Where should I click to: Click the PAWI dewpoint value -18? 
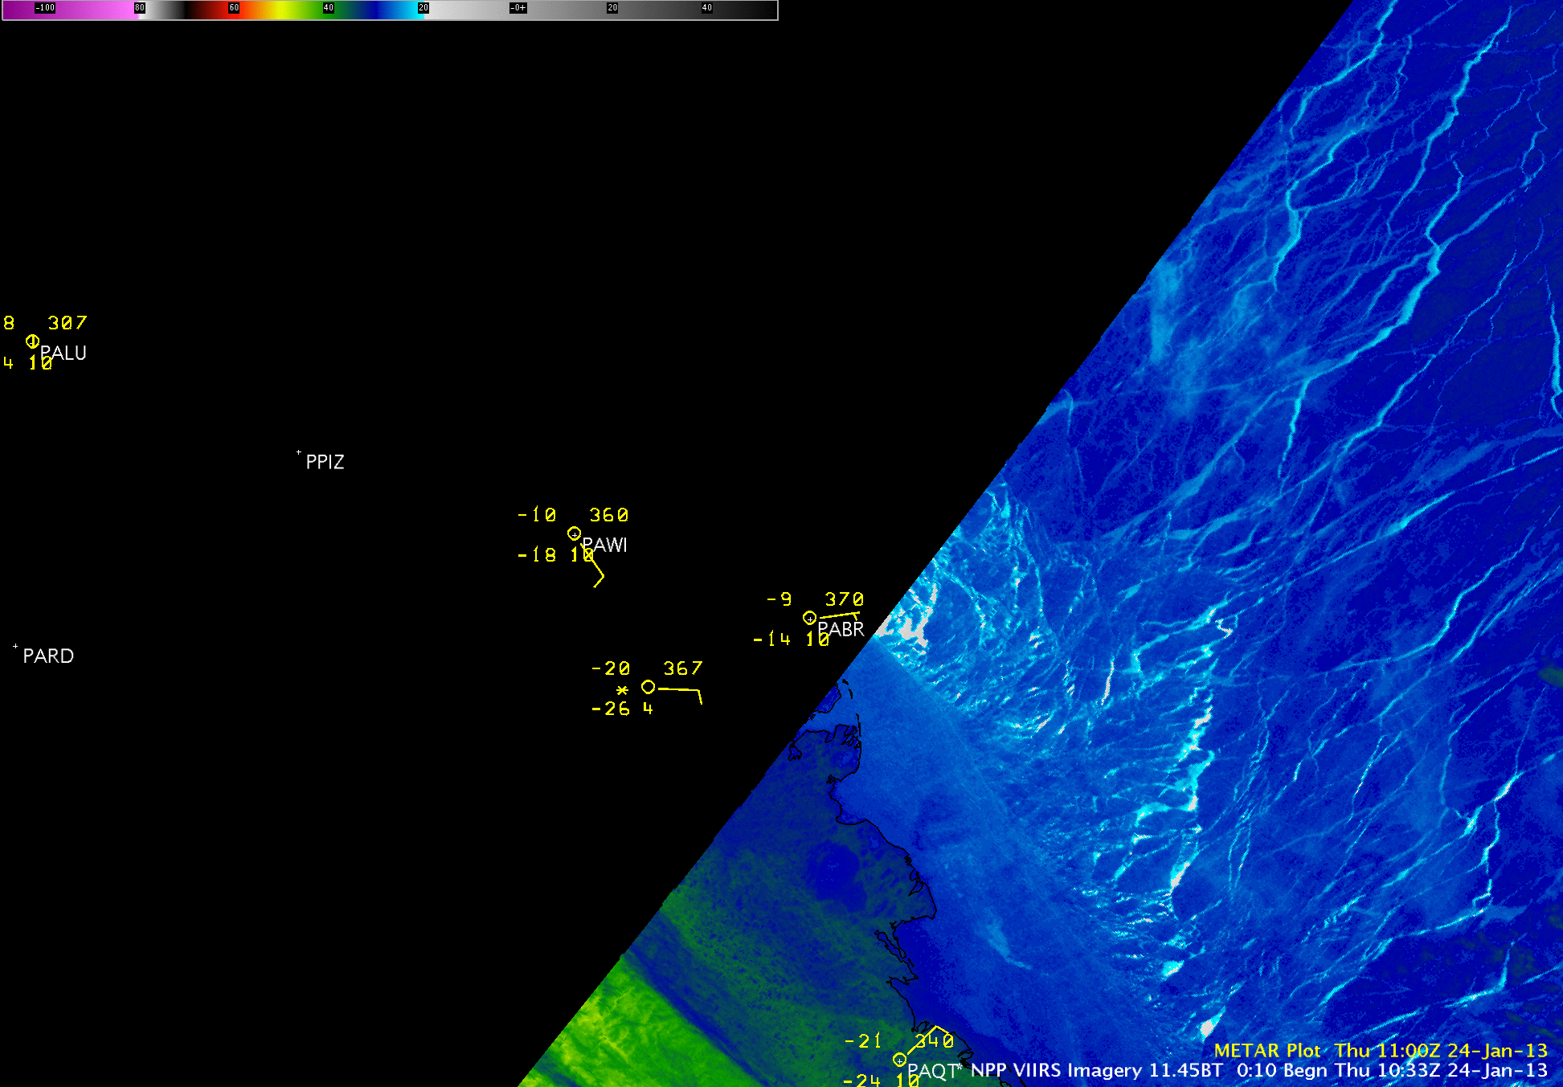tap(537, 554)
